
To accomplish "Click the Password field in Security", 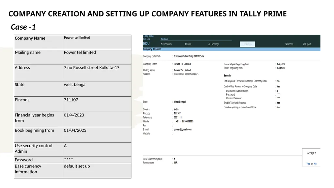I will [278, 94].
